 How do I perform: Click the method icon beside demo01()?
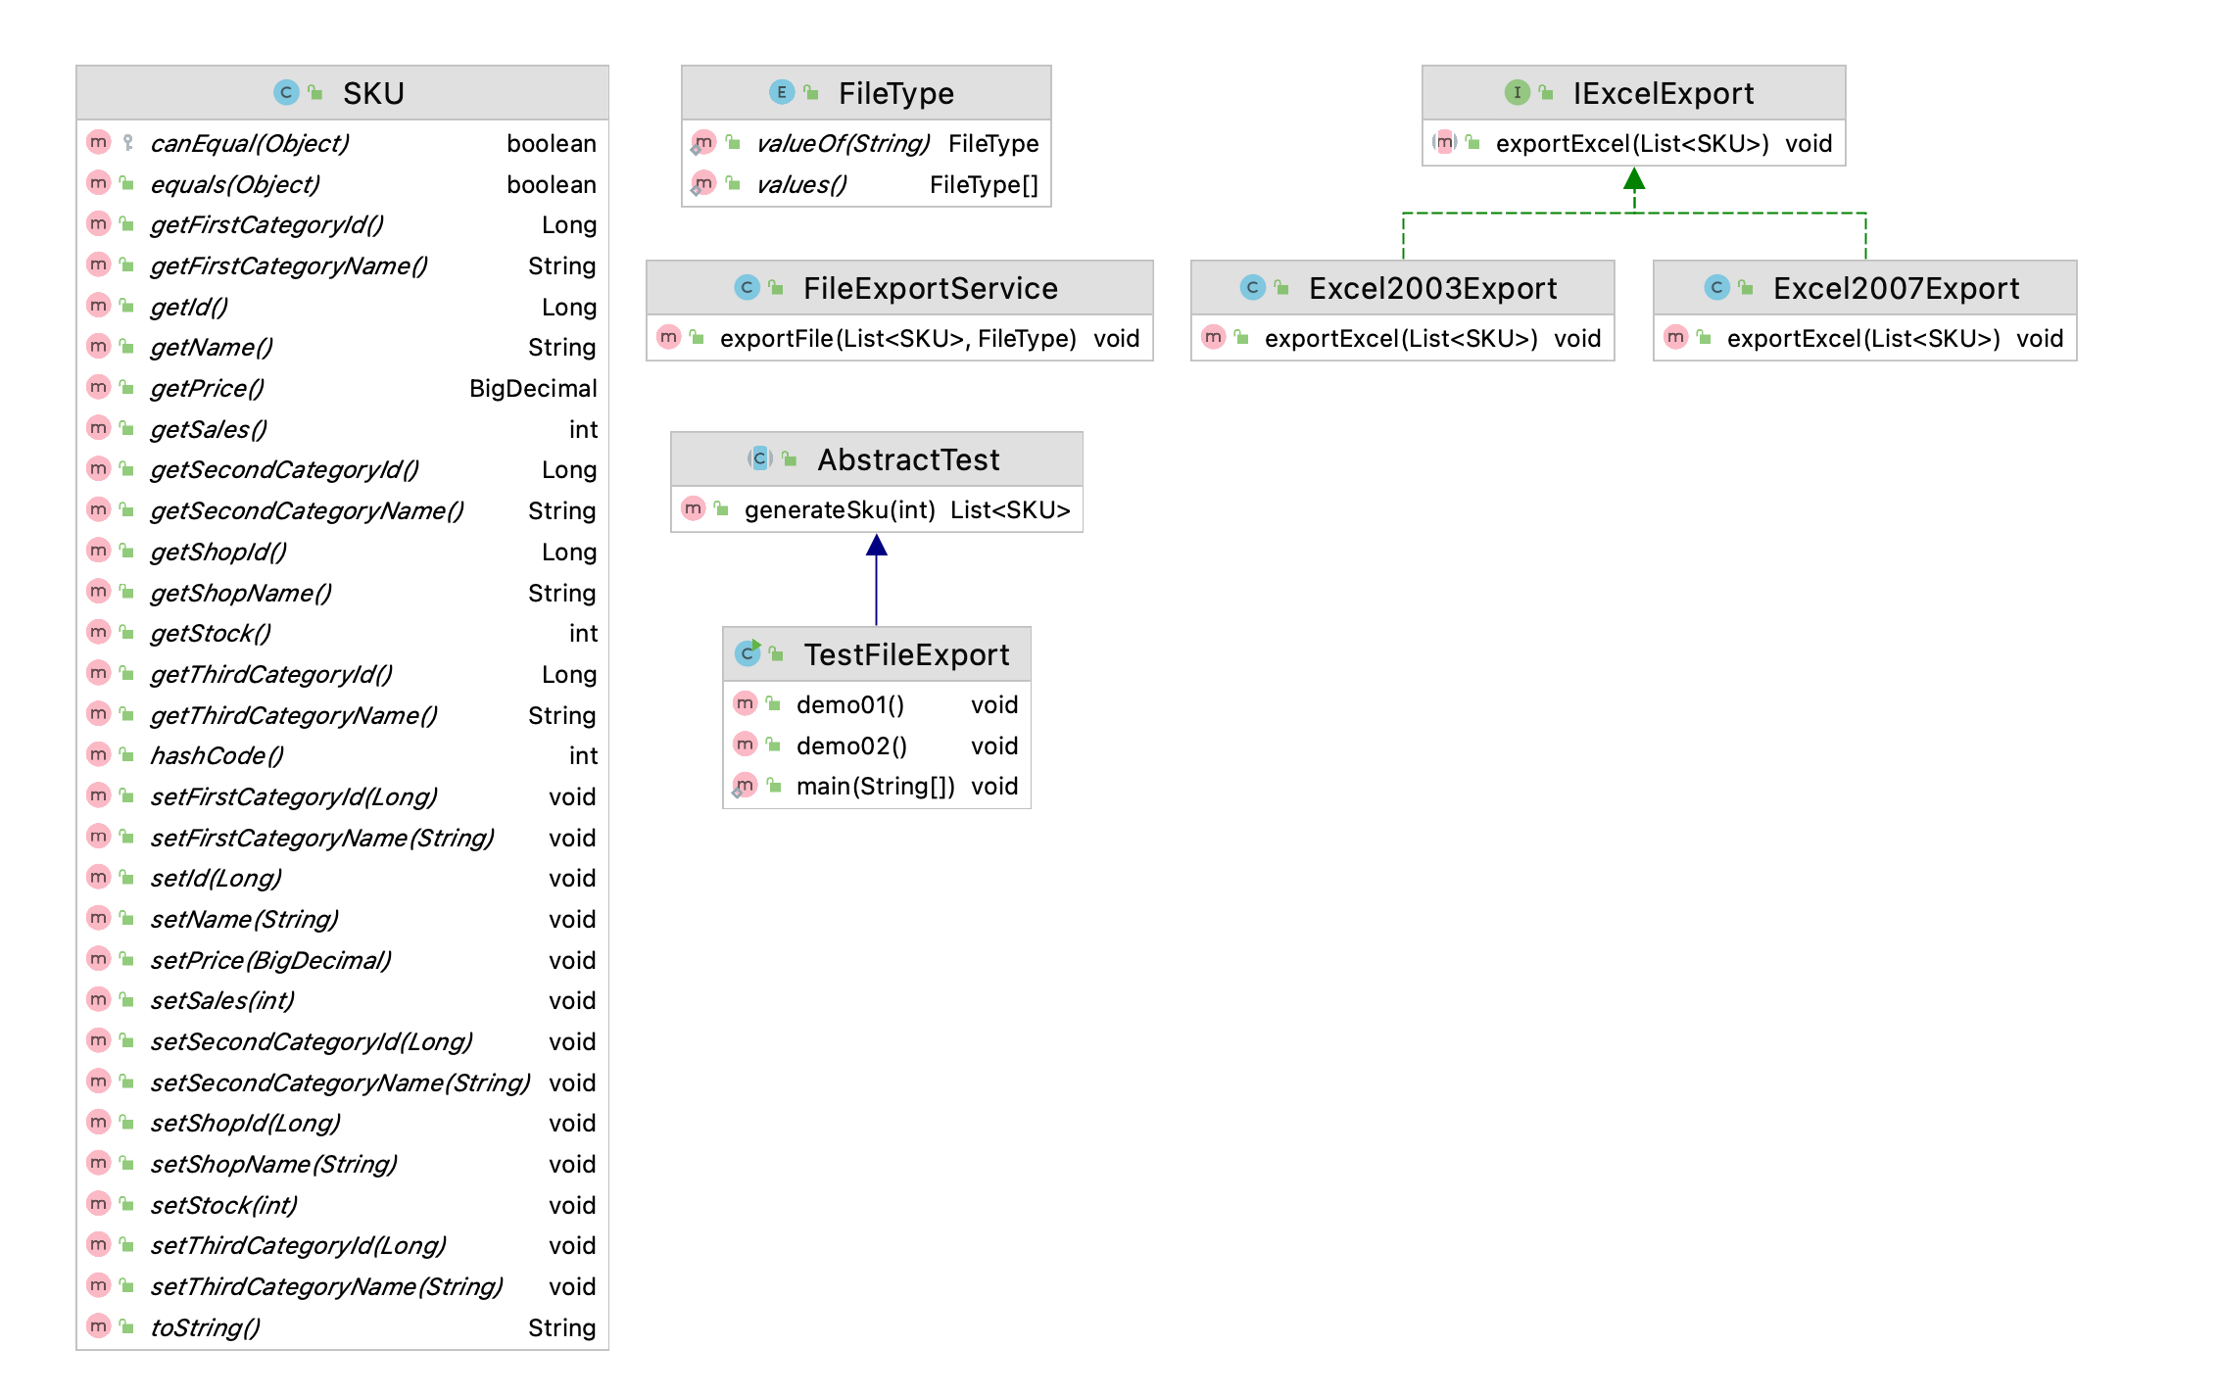745,703
